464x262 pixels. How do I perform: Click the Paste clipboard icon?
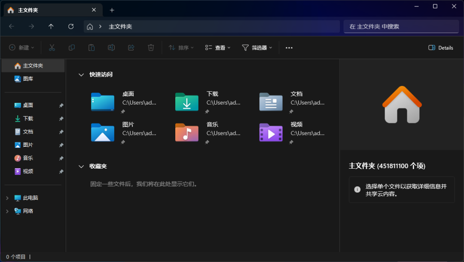pos(92,48)
